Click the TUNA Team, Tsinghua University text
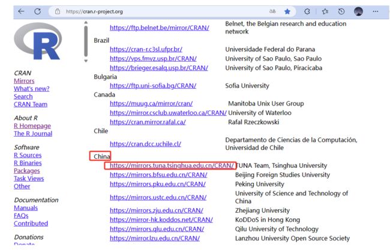This screenshot has width=390, height=250. click(x=281, y=165)
